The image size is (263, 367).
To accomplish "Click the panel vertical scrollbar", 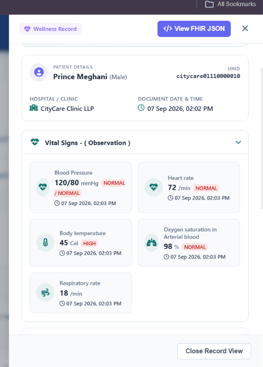I will coord(262,139).
